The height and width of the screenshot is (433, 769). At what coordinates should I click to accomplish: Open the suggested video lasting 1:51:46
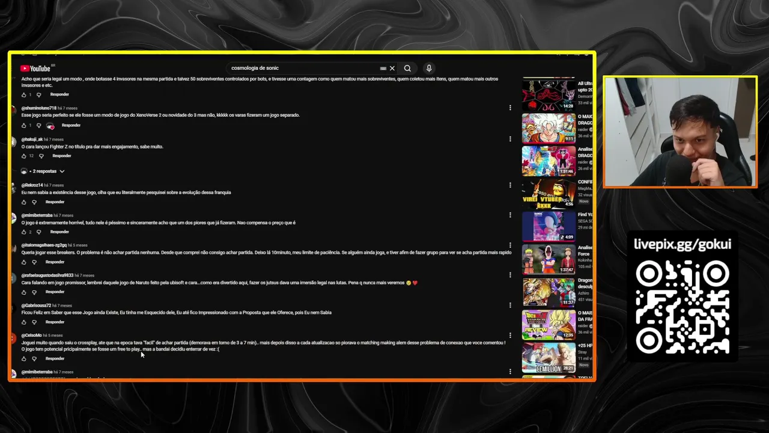549,161
